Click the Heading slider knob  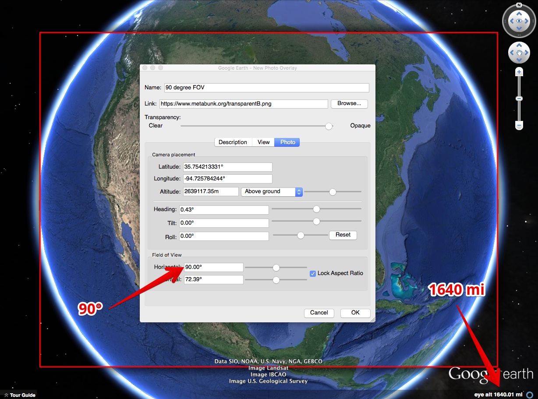(316, 209)
